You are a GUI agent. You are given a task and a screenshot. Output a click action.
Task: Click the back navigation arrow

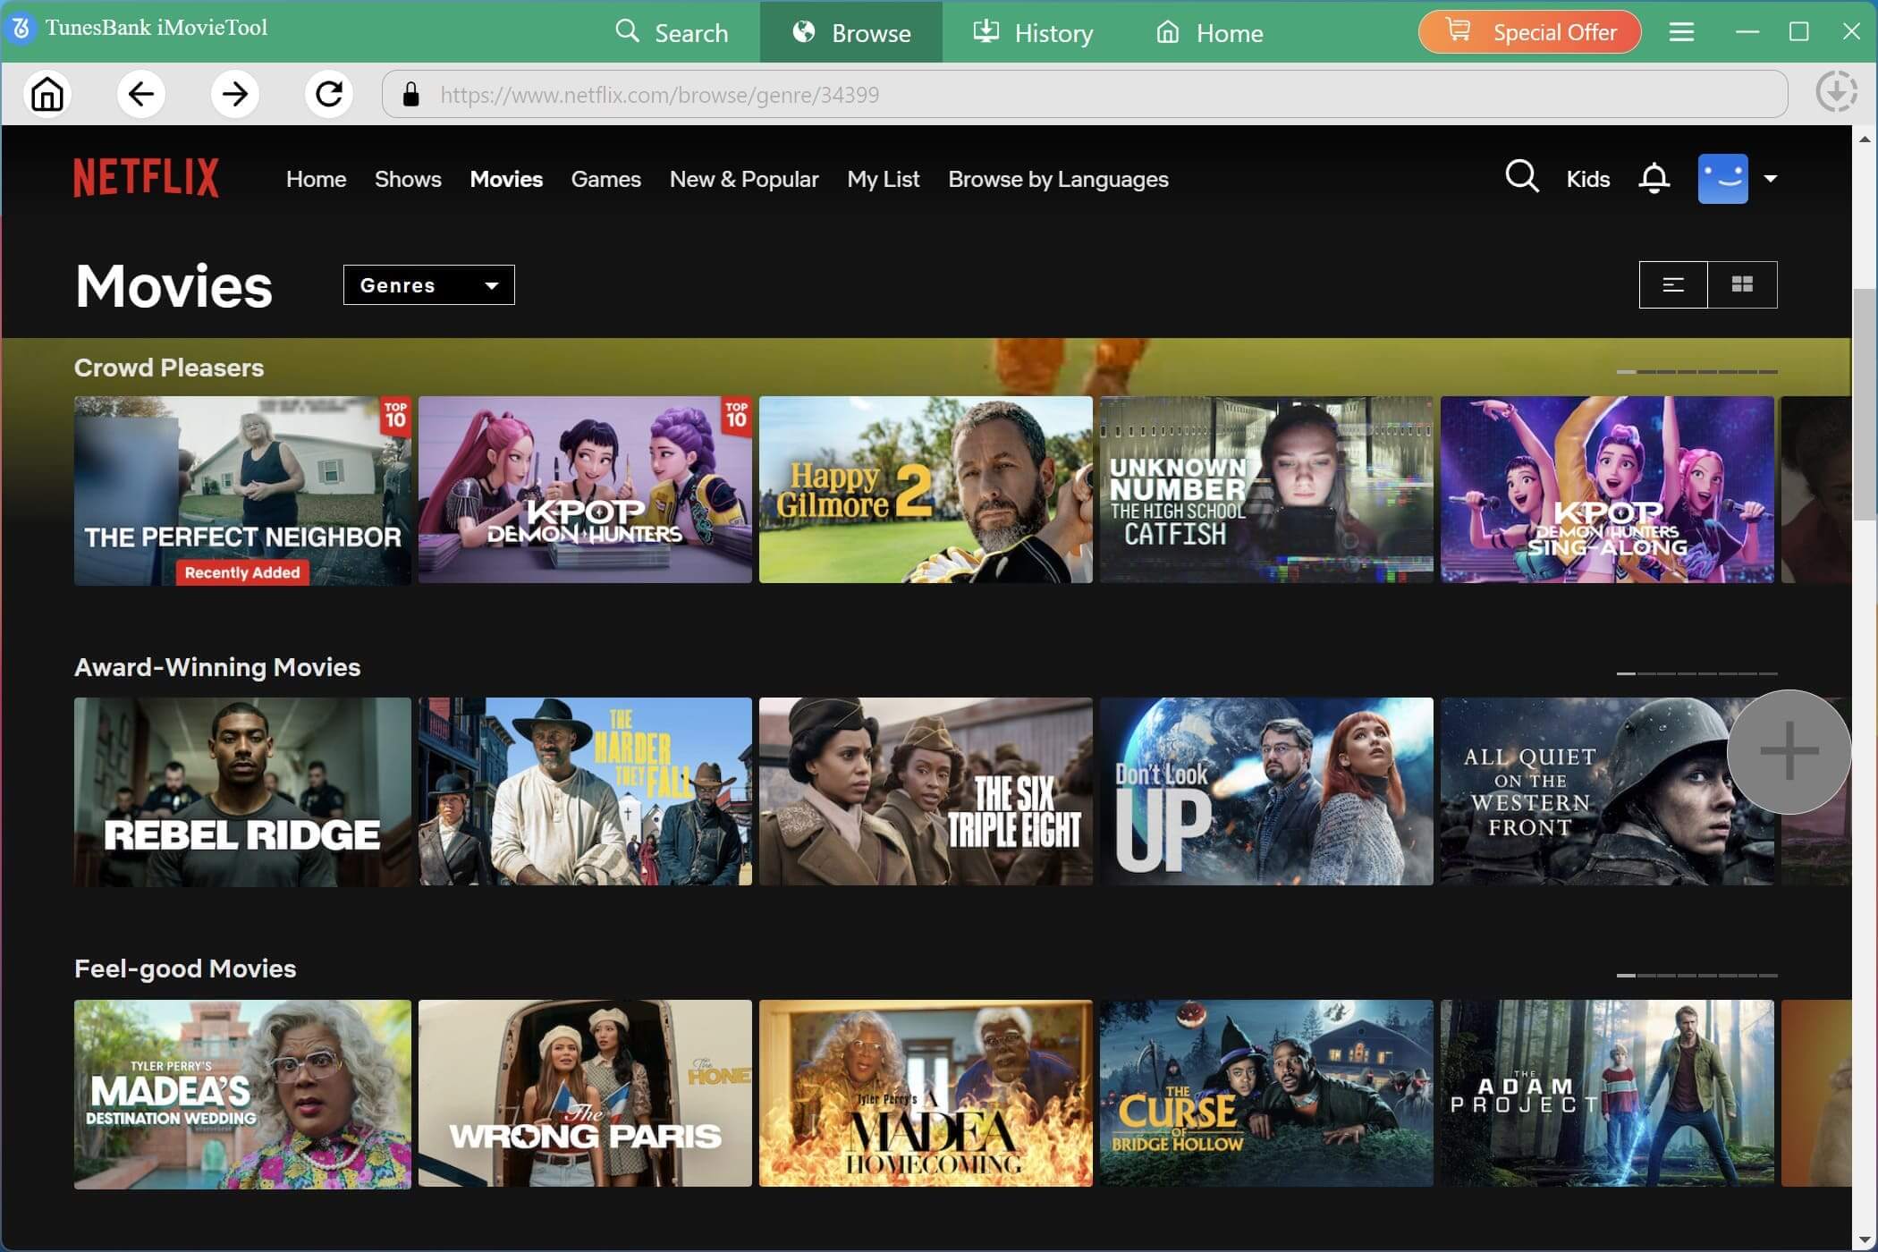141,94
